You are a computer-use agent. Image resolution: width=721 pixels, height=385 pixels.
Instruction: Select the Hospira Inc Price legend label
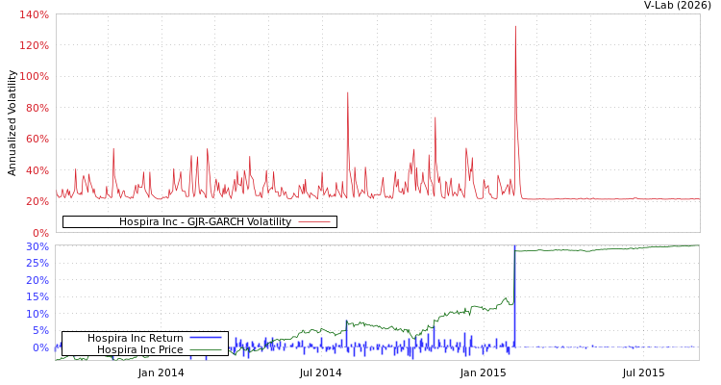tap(139, 349)
